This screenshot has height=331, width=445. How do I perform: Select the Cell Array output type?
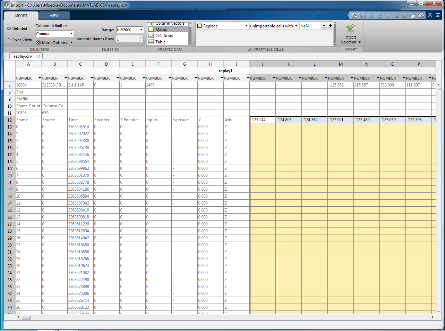pos(164,36)
